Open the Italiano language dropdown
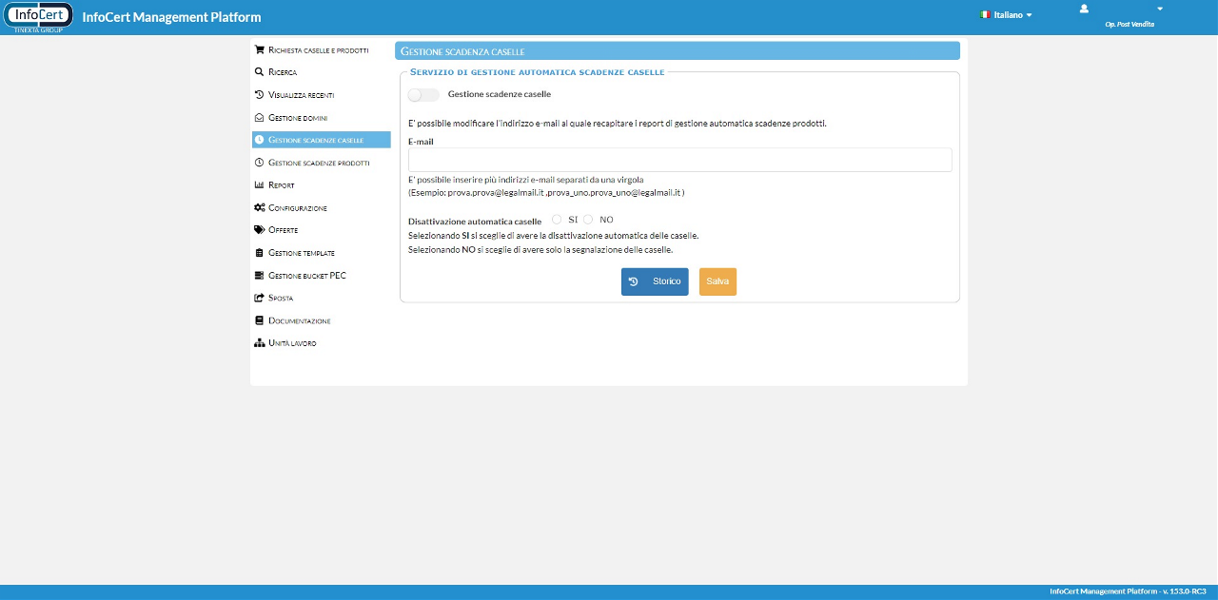Screen dimensions: 1218x600 tap(1006, 15)
